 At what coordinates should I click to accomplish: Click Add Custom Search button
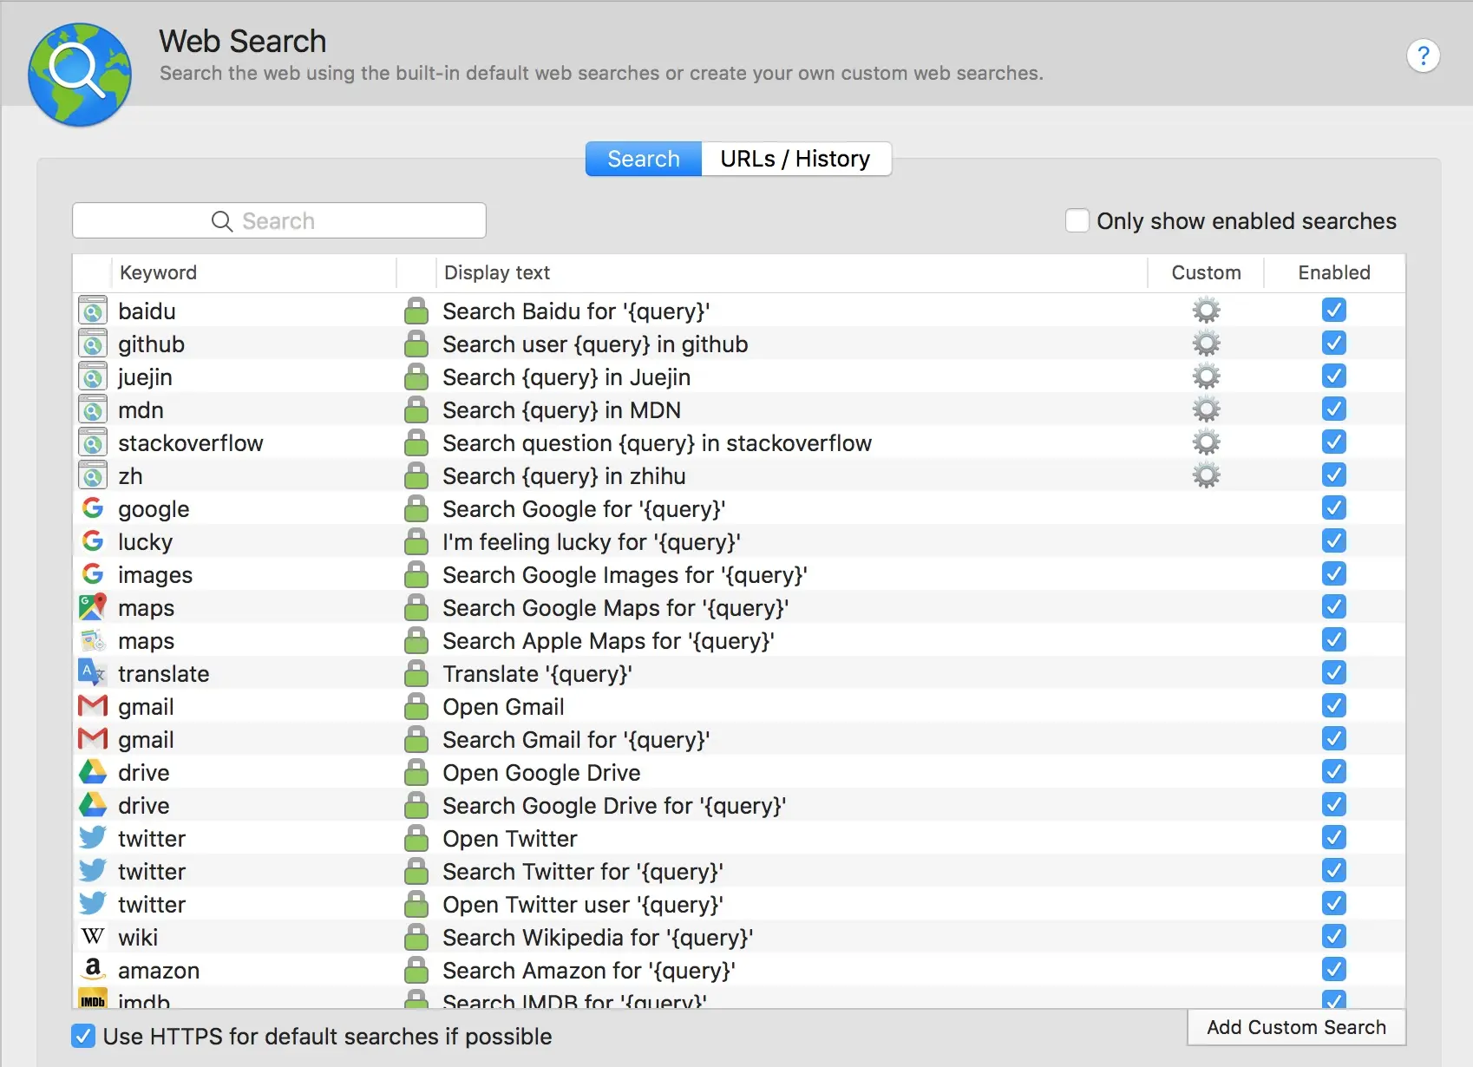(1296, 1027)
